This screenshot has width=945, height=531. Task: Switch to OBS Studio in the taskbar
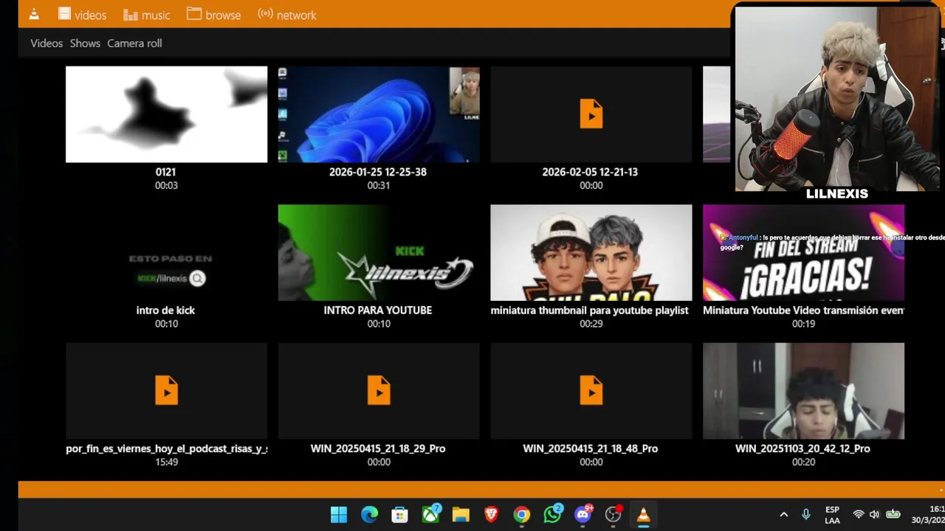click(x=613, y=515)
